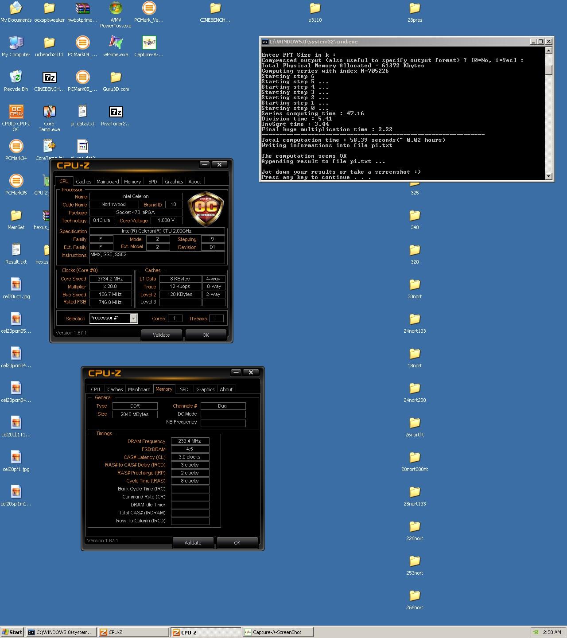The image size is (567, 638).
Task: Open About tab in upper CPU-Z window
Action: click(x=195, y=182)
